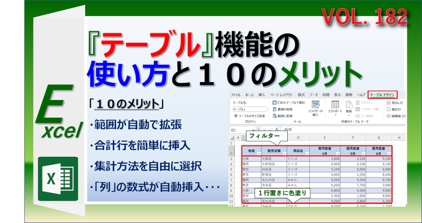Switch to the Data (データ) tab
The width and height of the screenshot is (422, 223).
[x=314, y=95]
